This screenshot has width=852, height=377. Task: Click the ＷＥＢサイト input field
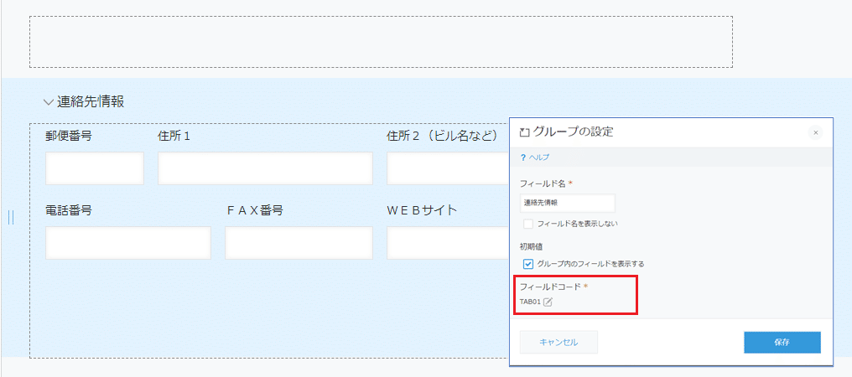[x=449, y=243]
